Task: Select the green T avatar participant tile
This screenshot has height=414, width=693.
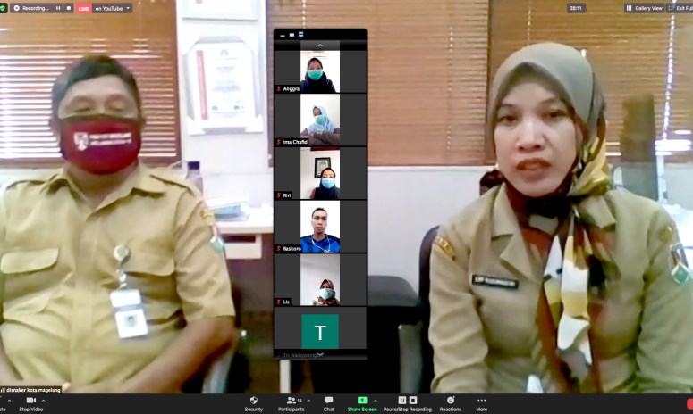Action: pyautogui.click(x=320, y=332)
